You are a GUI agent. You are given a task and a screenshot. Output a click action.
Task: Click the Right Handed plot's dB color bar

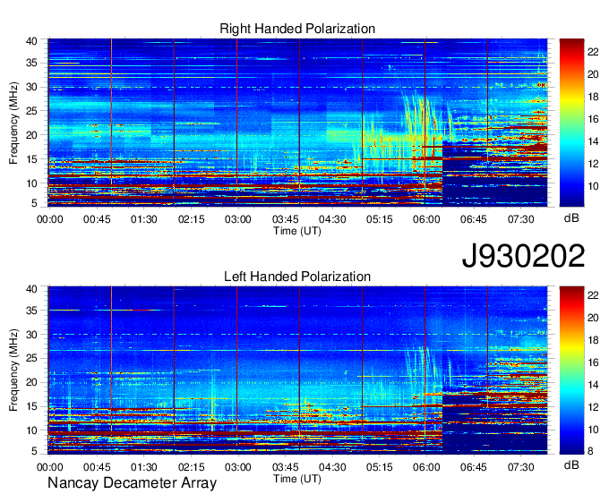(x=571, y=123)
